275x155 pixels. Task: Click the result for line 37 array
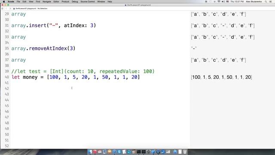(219, 60)
